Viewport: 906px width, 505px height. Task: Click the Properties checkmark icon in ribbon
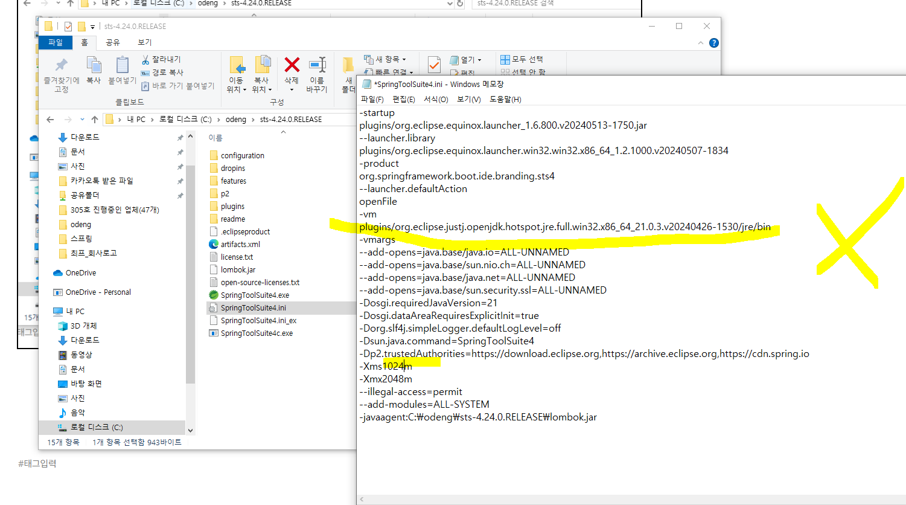click(x=434, y=64)
